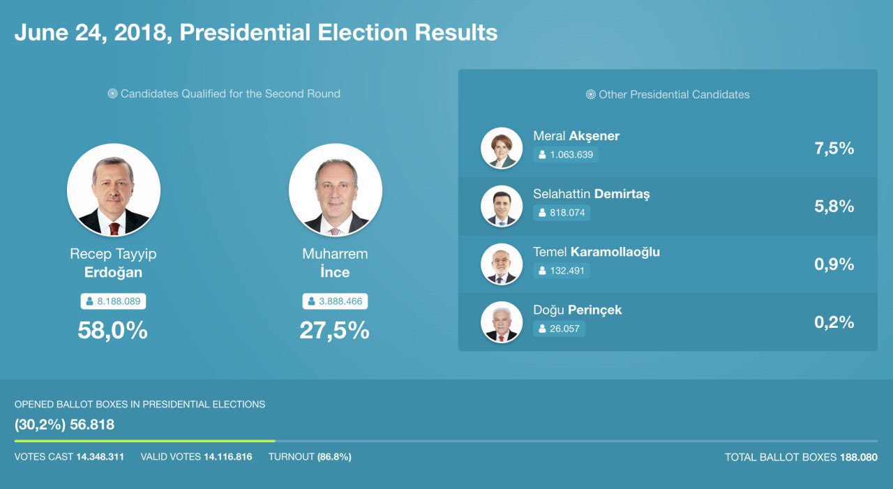Open the second-place candidate's portrait photo

(x=336, y=190)
